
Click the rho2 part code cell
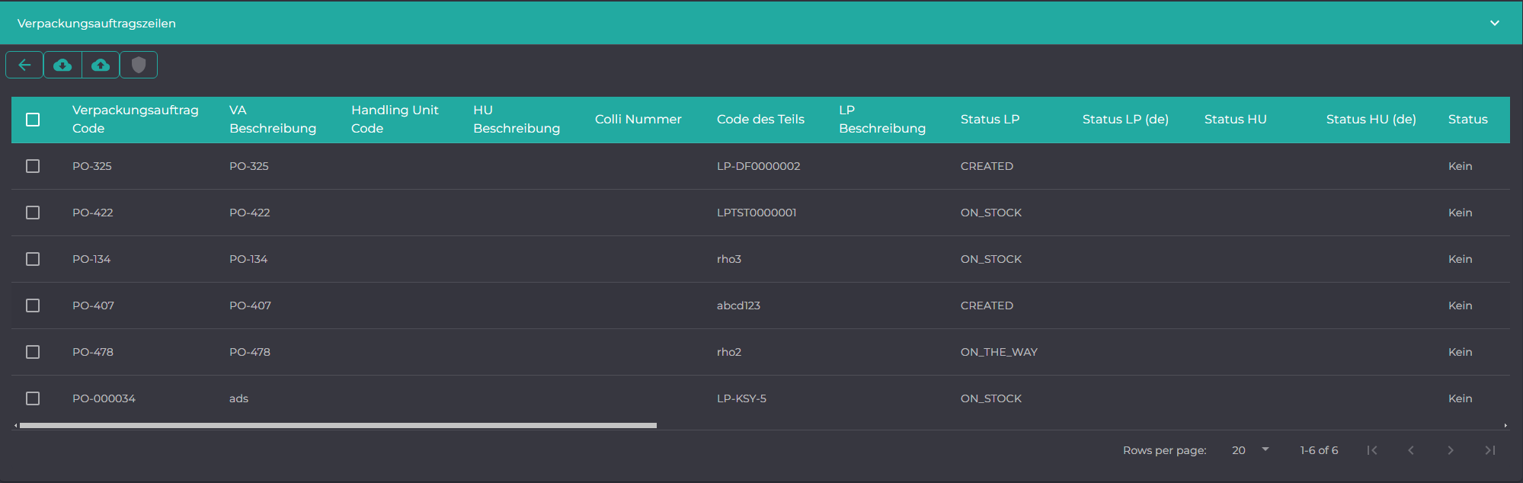coord(729,352)
